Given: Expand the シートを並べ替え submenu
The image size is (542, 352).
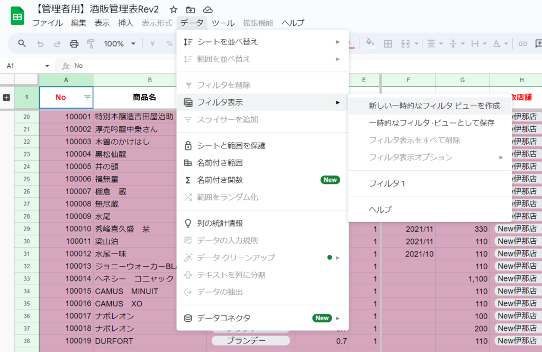Looking at the screenshot, I should pos(337,41).
